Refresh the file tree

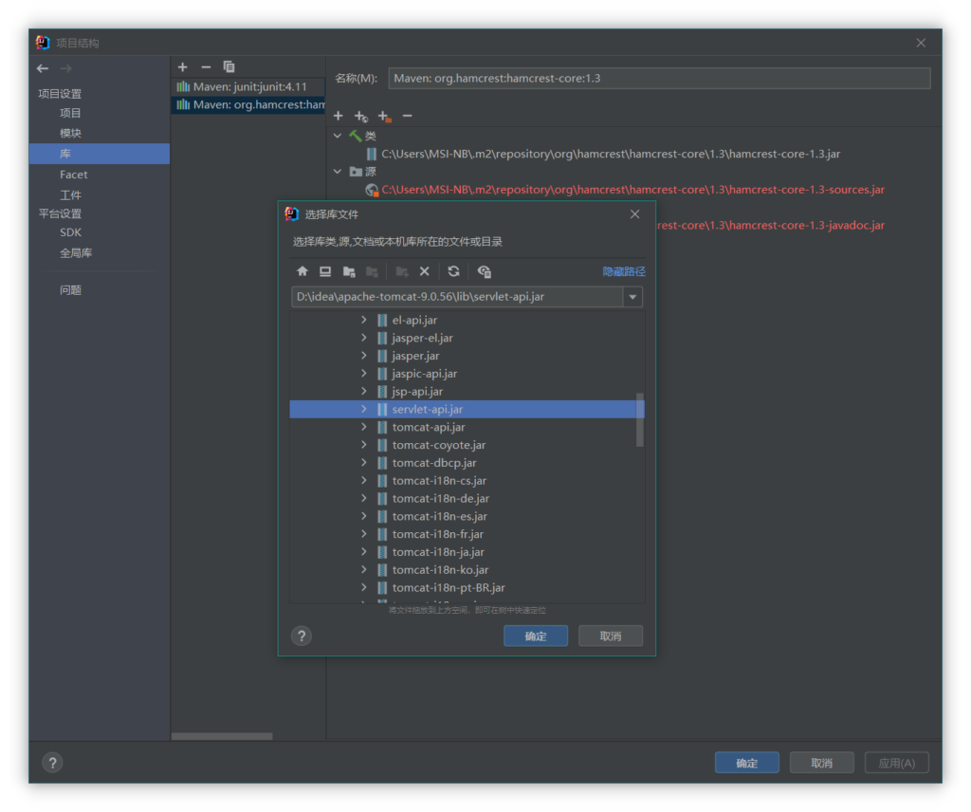(x=453, y=271)
